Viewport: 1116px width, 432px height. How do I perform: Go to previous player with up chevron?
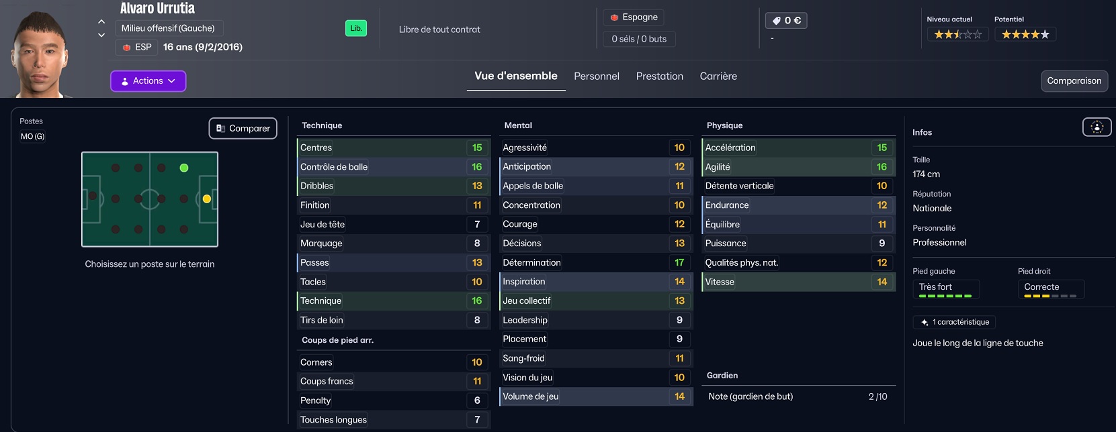pyautogui.click(x=101, y=21)
